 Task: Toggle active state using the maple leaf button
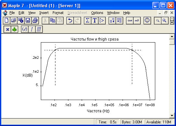pyautogui.click(x=15, y=29)
